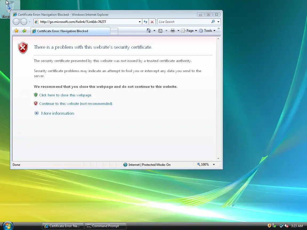This screenshot has width=307, height=230.
Task: Click the Stop loading red X button
Action: click(152, 22)
